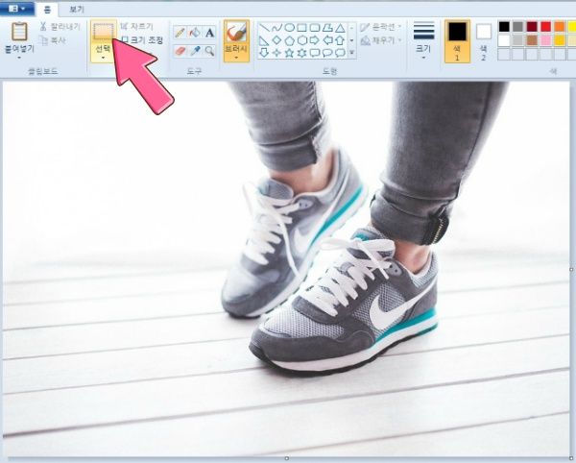576x463 pixels.
Task: Pick the Pentagon shape
Action: pyautogui.click(x=290, y=40)
